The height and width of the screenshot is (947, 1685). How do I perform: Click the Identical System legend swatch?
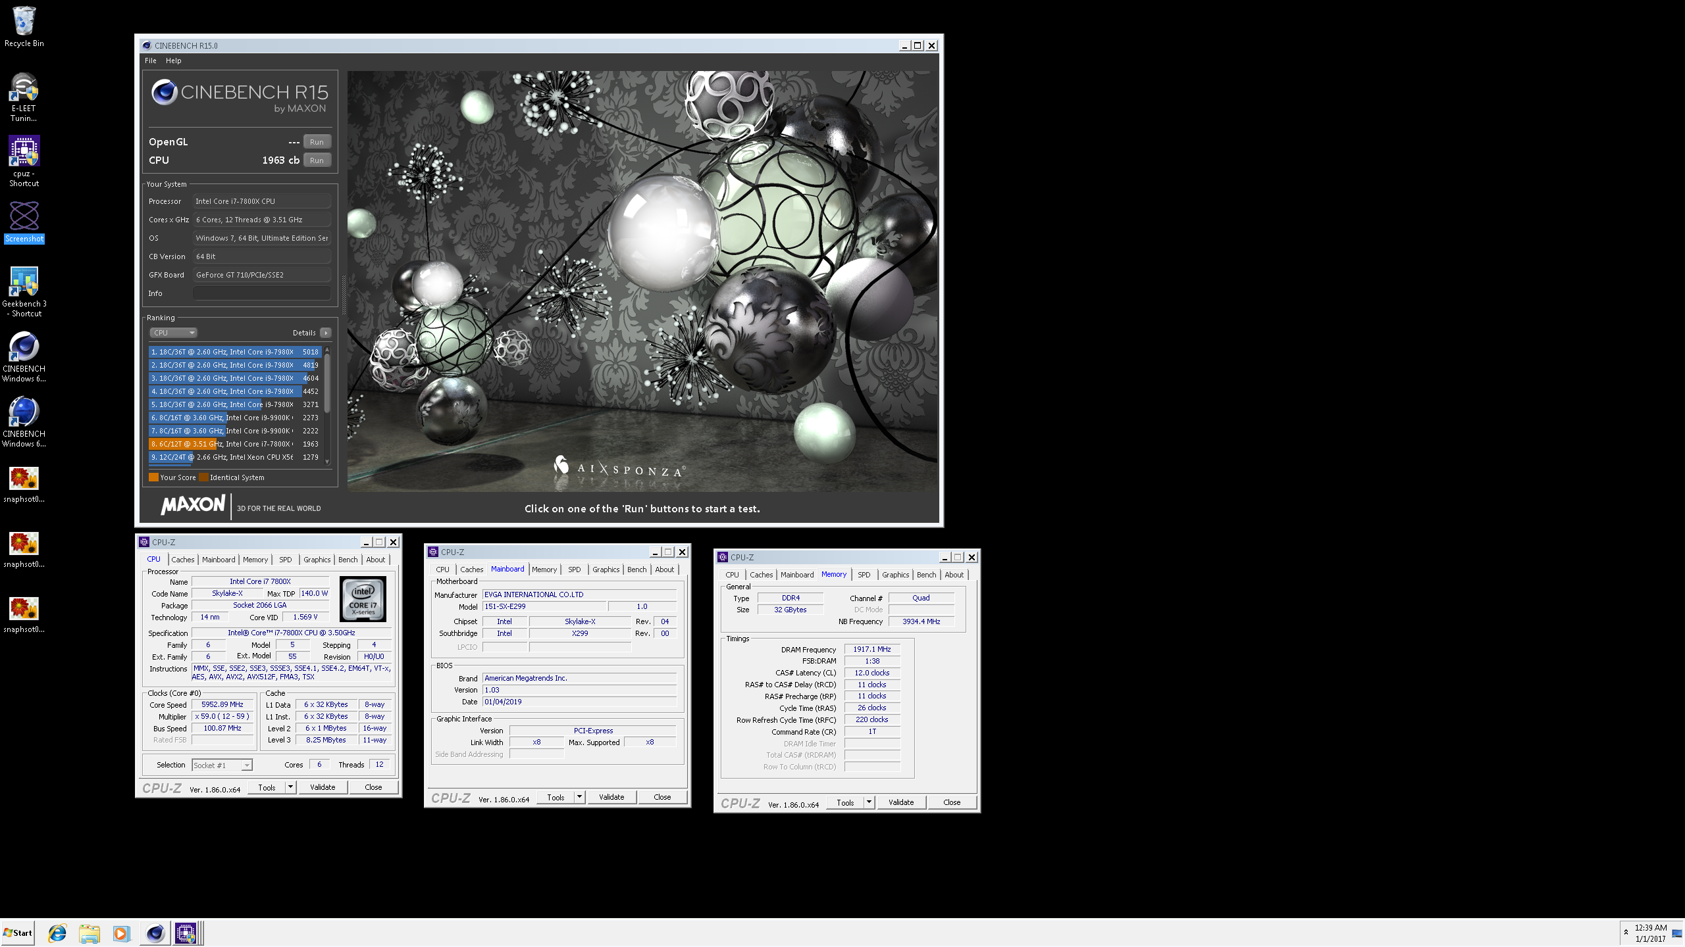[203, 477]
